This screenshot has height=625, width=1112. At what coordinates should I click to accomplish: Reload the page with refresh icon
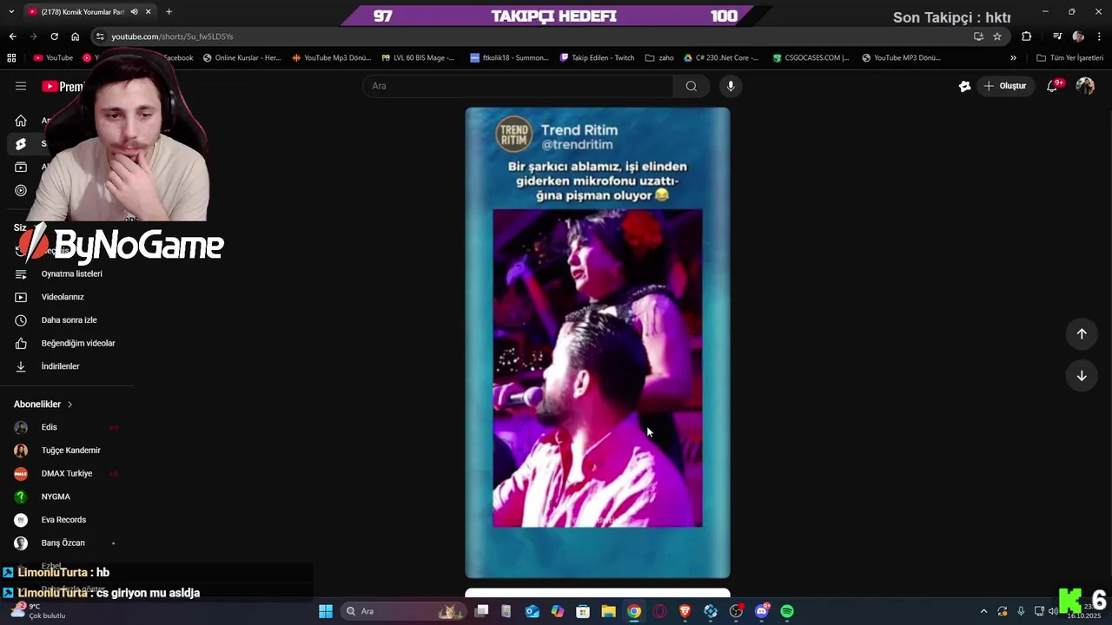(x=54, y=36)
